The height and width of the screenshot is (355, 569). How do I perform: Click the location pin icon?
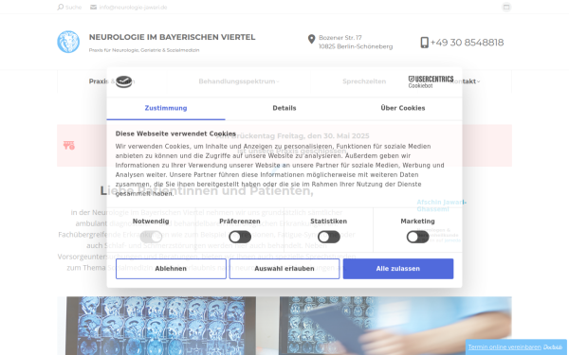click(311, 39)
